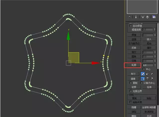Click spinner arrows beside 圆角 value
The width and height of the screenshot is (159, 117).
click(155, 56)
